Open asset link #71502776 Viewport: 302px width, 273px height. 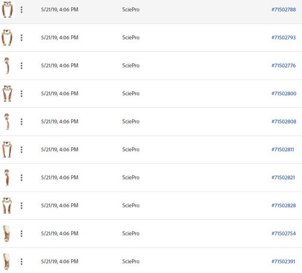[283, 66]
